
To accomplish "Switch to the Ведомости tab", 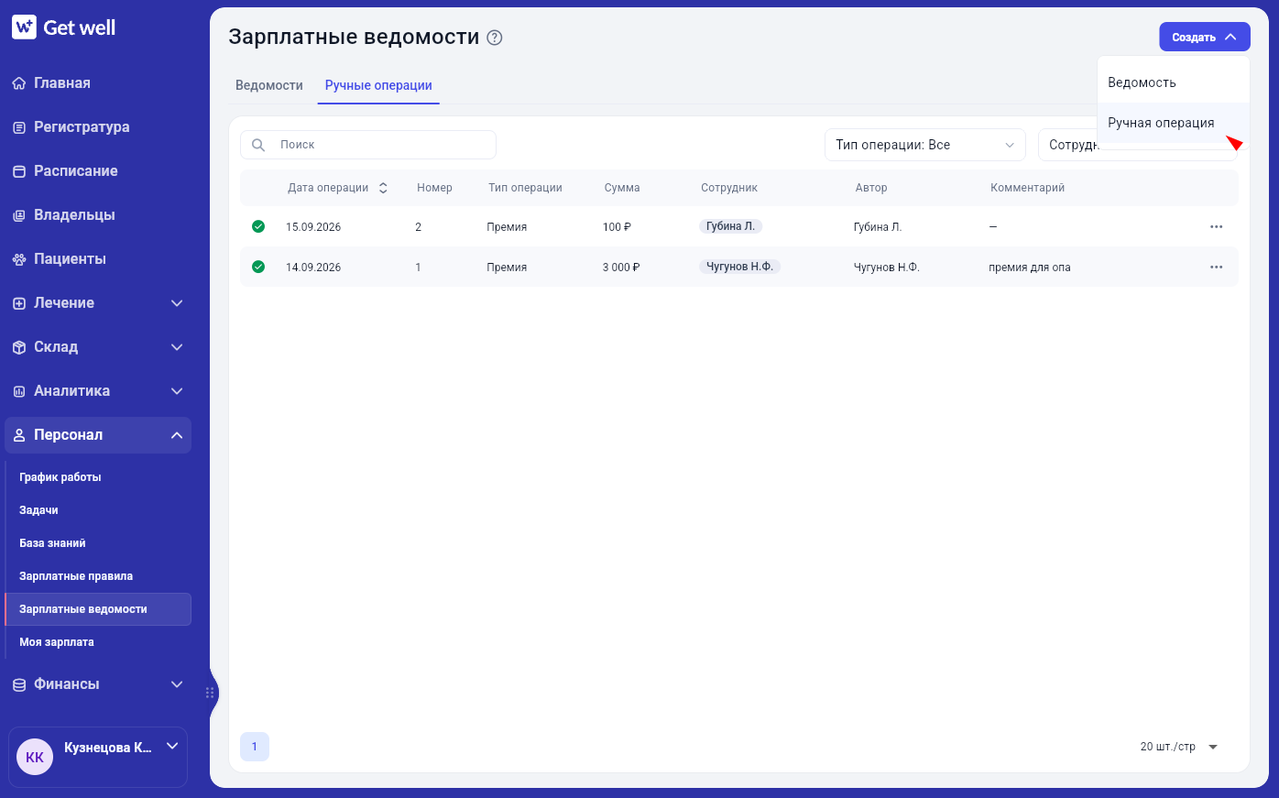I will 269,85.
